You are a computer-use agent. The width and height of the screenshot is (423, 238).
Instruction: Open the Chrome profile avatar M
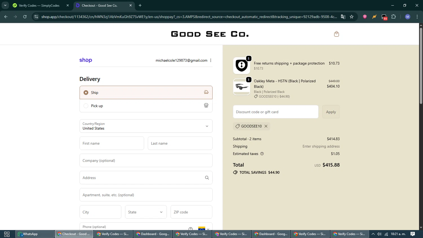tap(407, 17)
